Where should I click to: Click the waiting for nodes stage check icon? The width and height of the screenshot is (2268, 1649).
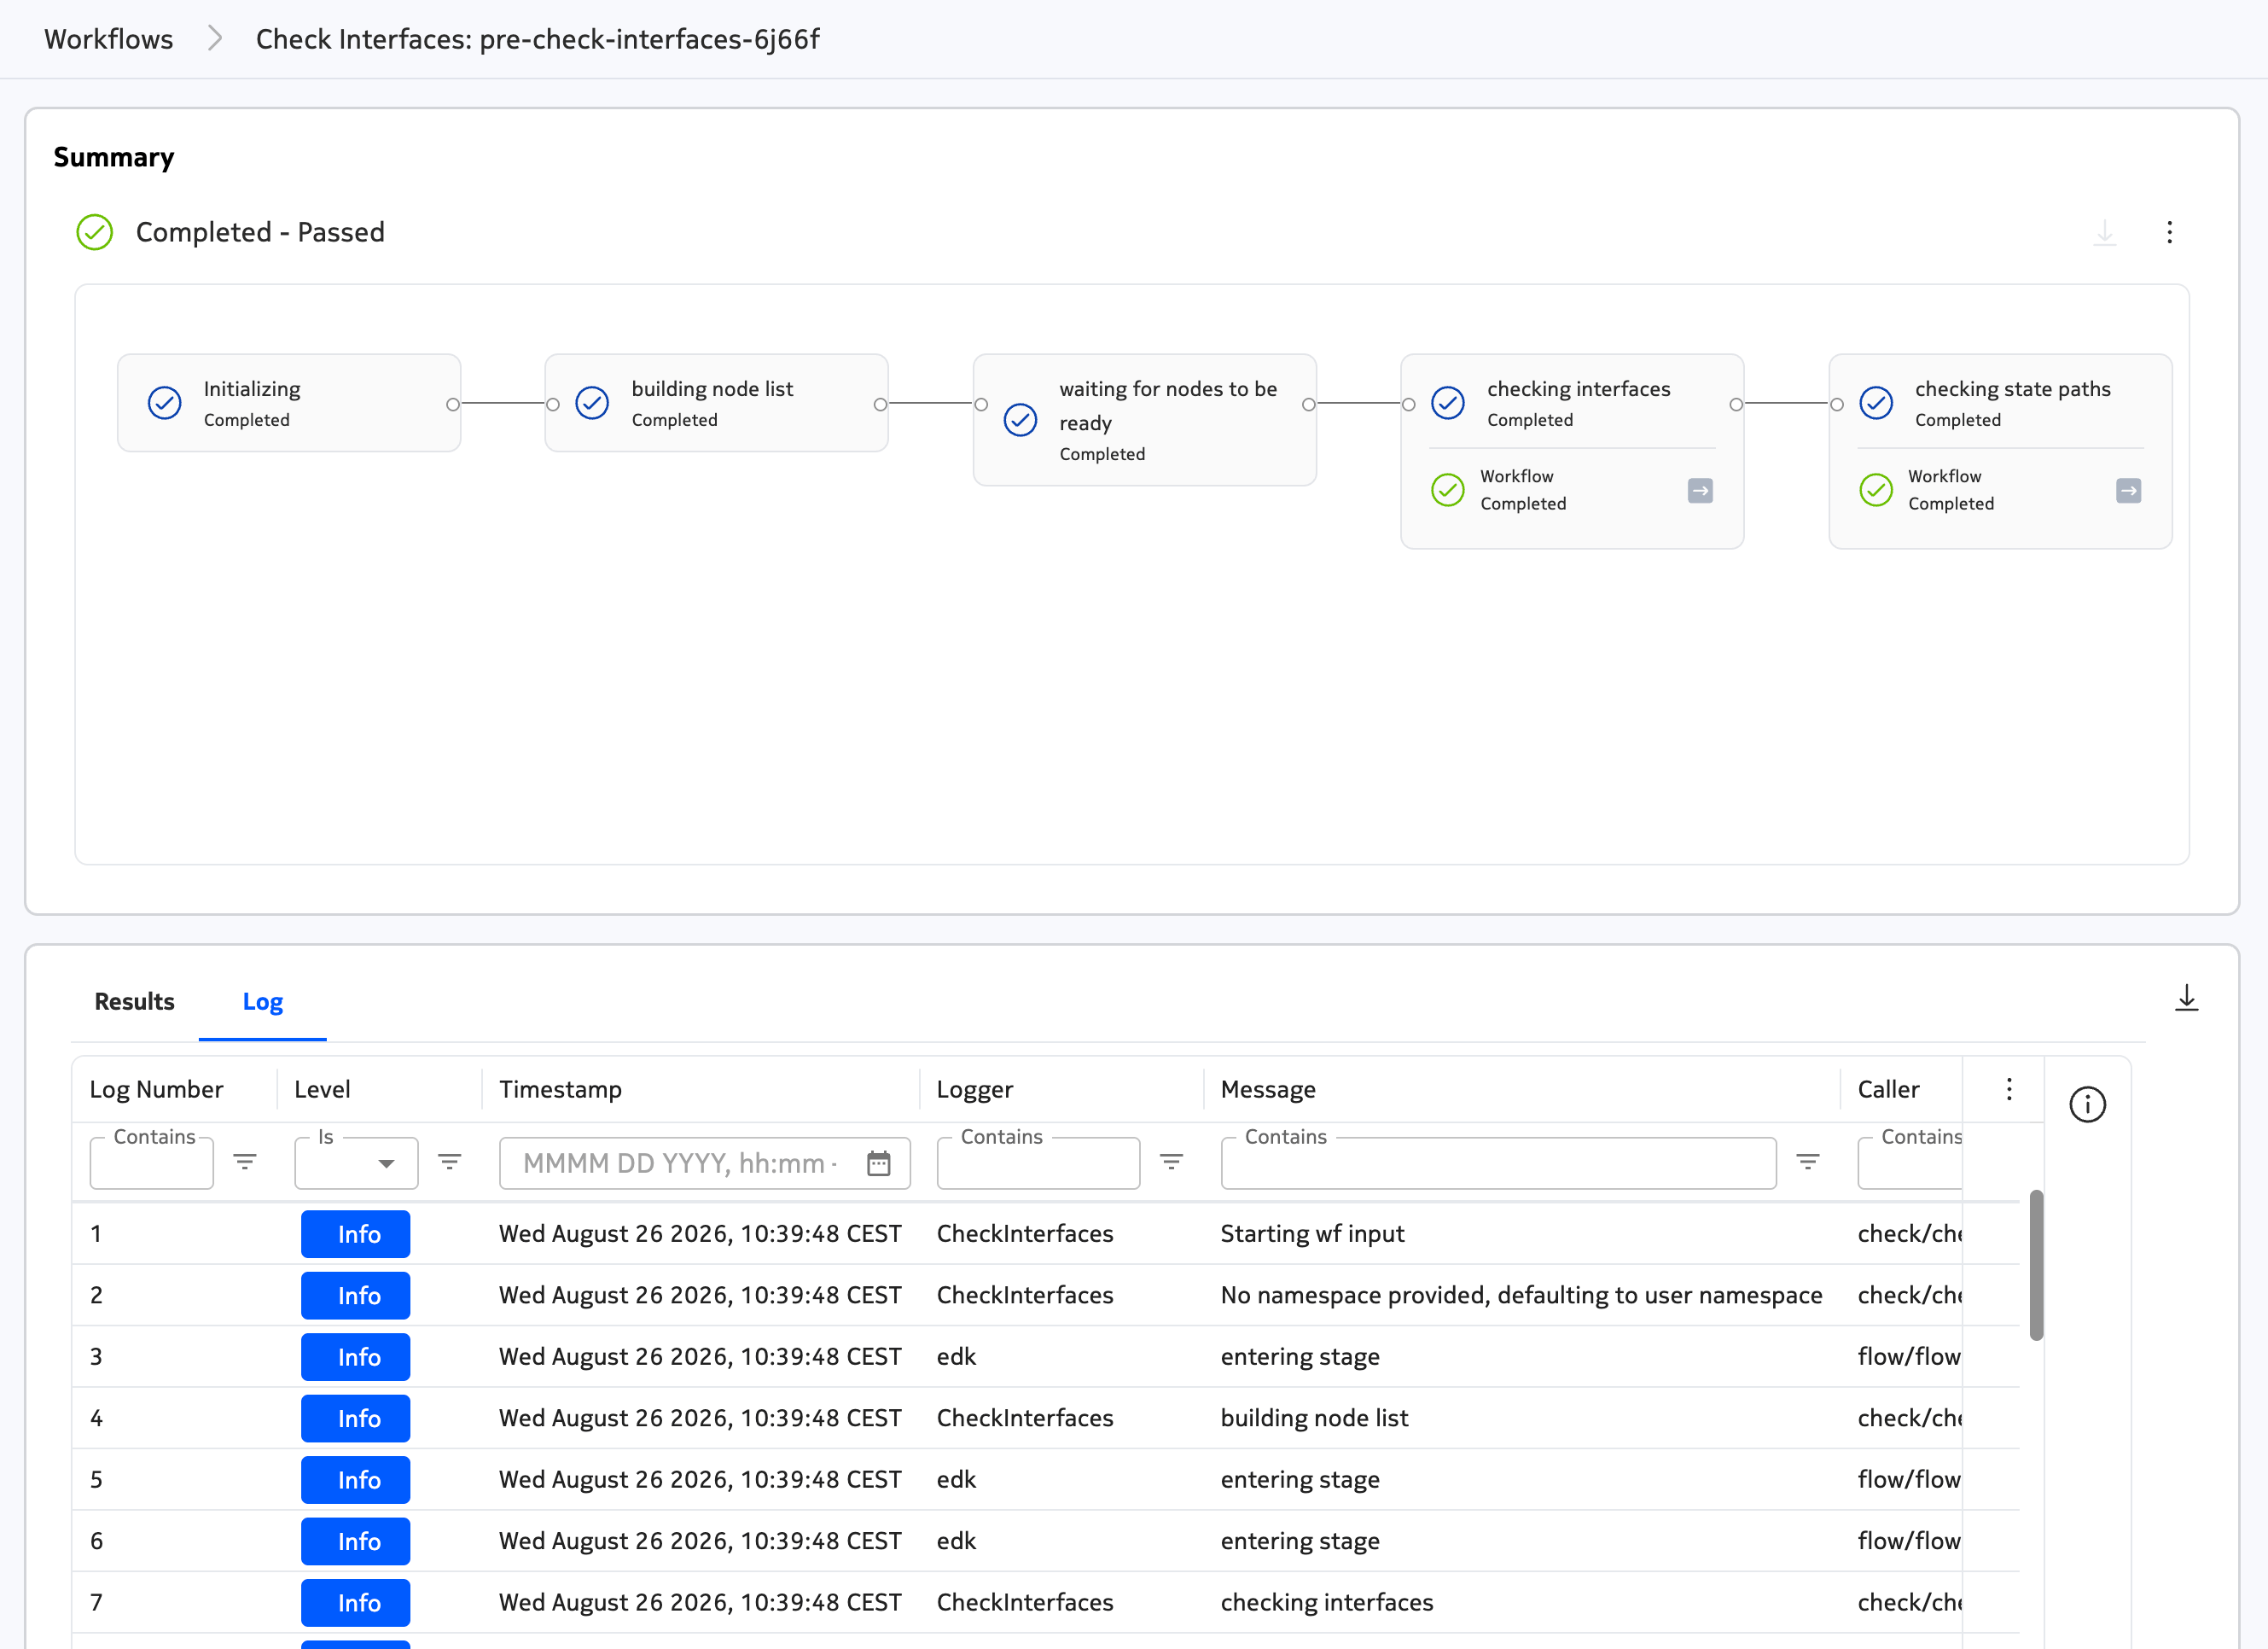tap(1020, 420)
